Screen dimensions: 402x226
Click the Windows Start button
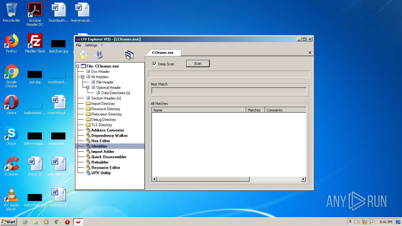pos(9,222)
